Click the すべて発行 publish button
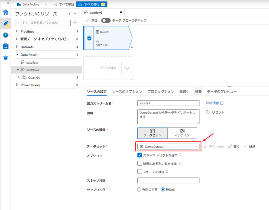Viewport: 269px width, 210px height. tap(91, 4)
